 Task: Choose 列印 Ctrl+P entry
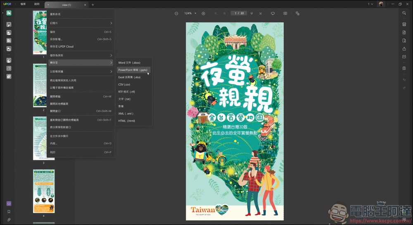(81, 153)
